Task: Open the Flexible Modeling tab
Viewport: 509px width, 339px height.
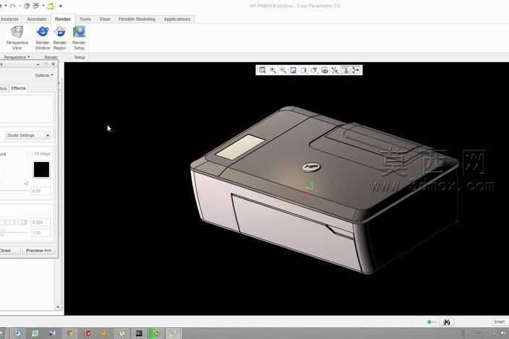Action: pyautogui.click(x=137, y=19)
